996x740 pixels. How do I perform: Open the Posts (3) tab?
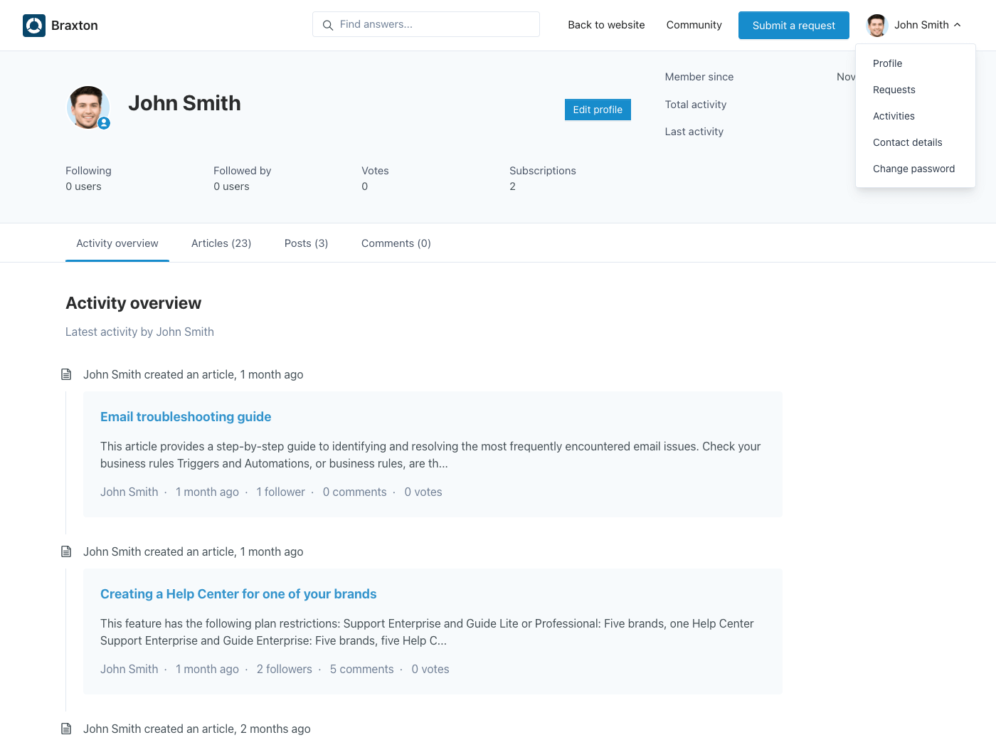coord(306,243)
